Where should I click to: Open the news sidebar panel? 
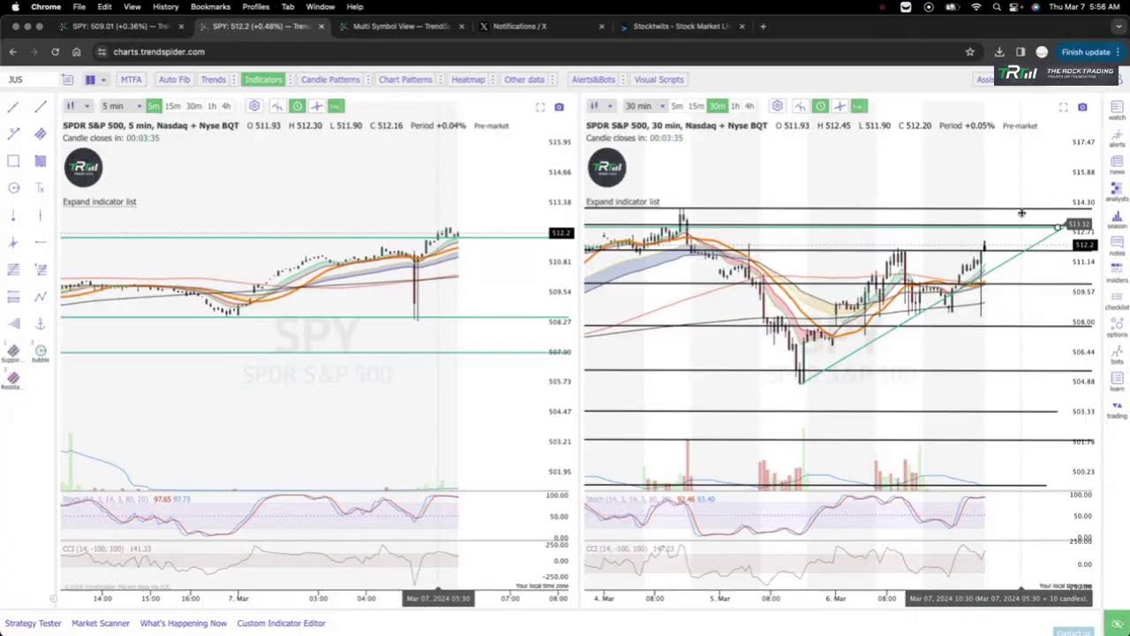1117,164
